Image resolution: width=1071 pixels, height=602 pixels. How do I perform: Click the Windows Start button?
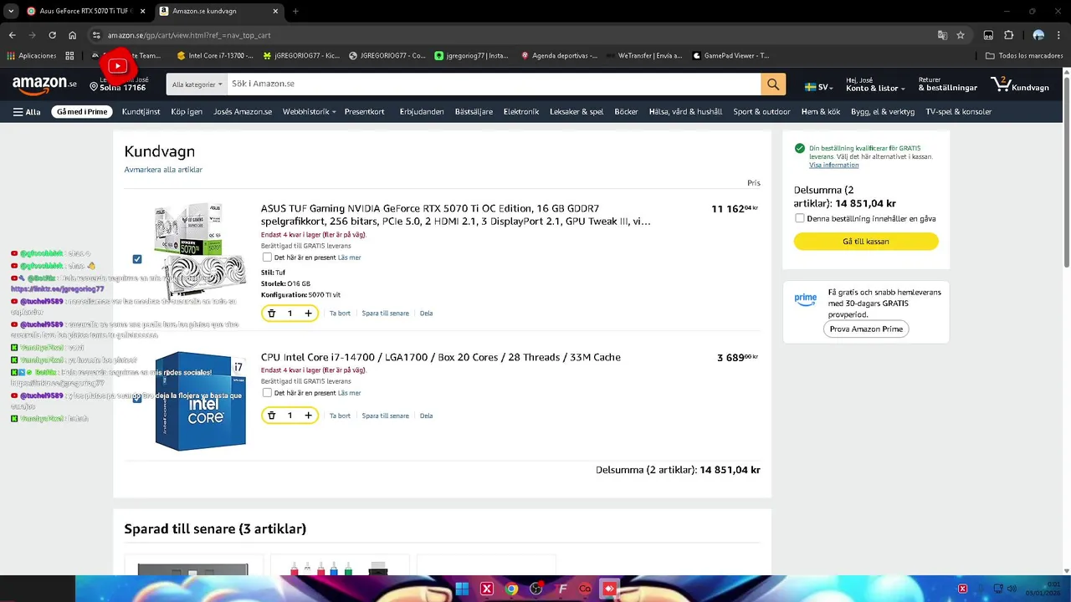click(x=462, y=589)
